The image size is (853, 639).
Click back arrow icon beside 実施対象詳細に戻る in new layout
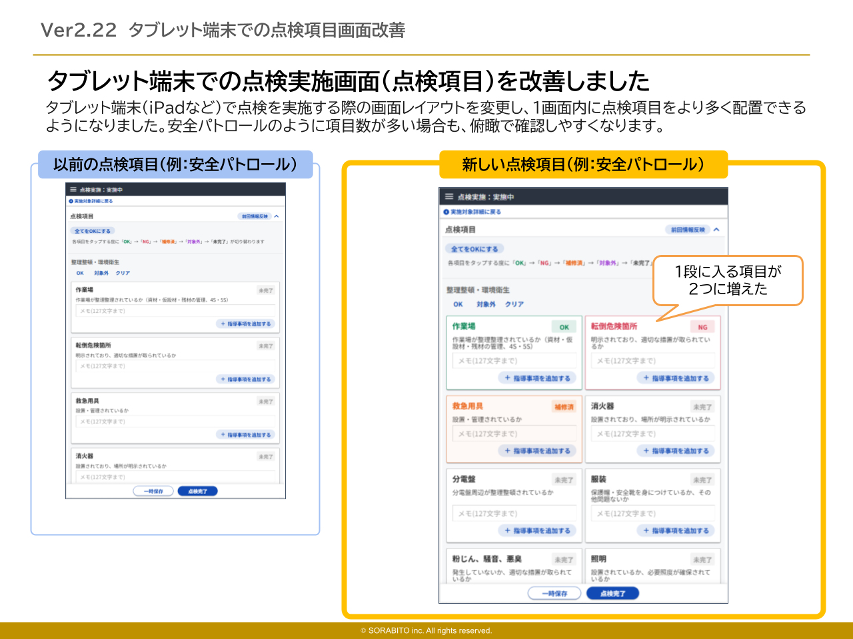pos(446,212)
